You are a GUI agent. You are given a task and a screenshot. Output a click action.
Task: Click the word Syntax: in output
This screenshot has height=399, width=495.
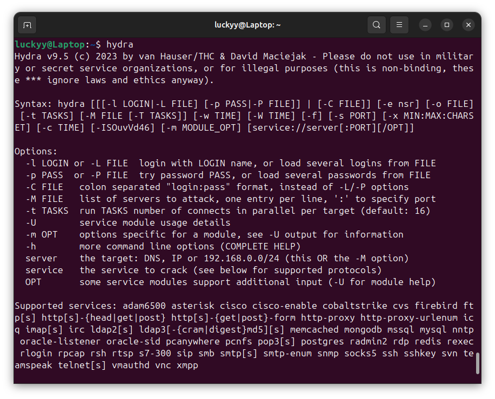[34, 104]
